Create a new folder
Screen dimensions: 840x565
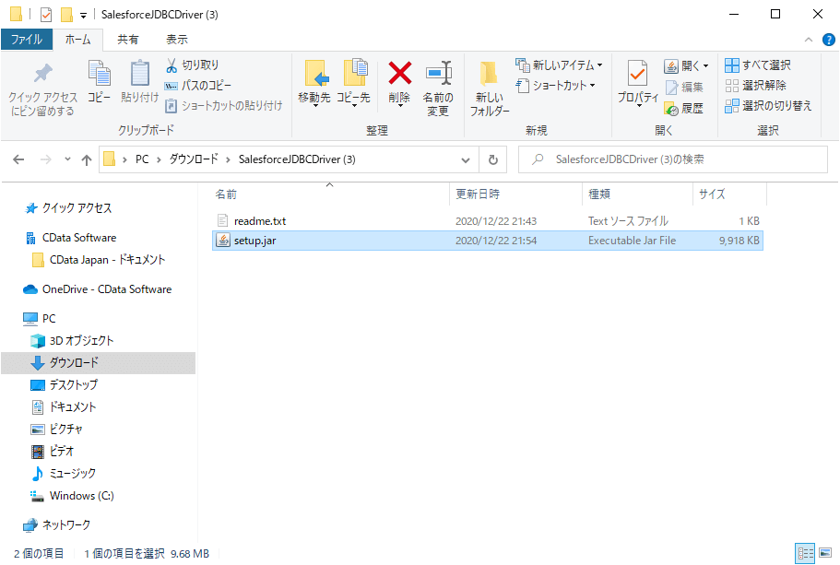(x=489, y=88)
